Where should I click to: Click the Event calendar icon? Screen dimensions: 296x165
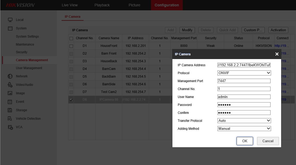10,102
